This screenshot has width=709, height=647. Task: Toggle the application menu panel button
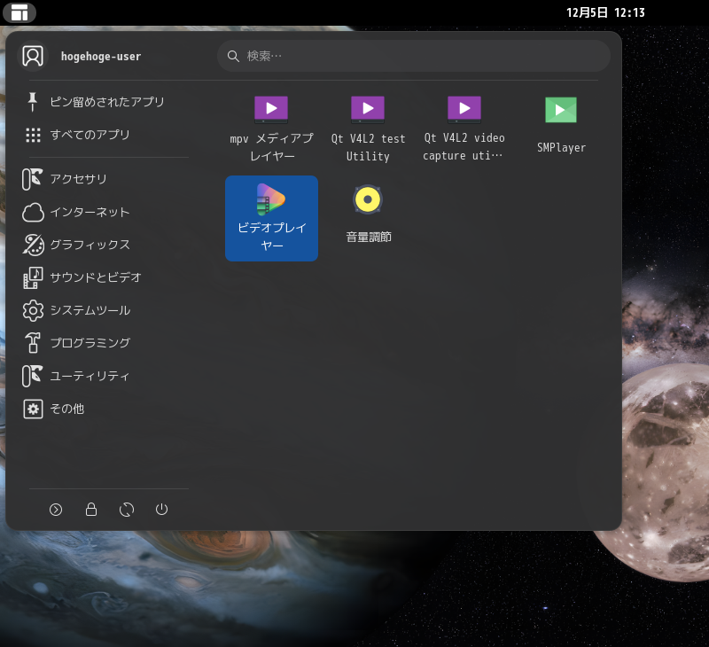click(x=19, y=12)
